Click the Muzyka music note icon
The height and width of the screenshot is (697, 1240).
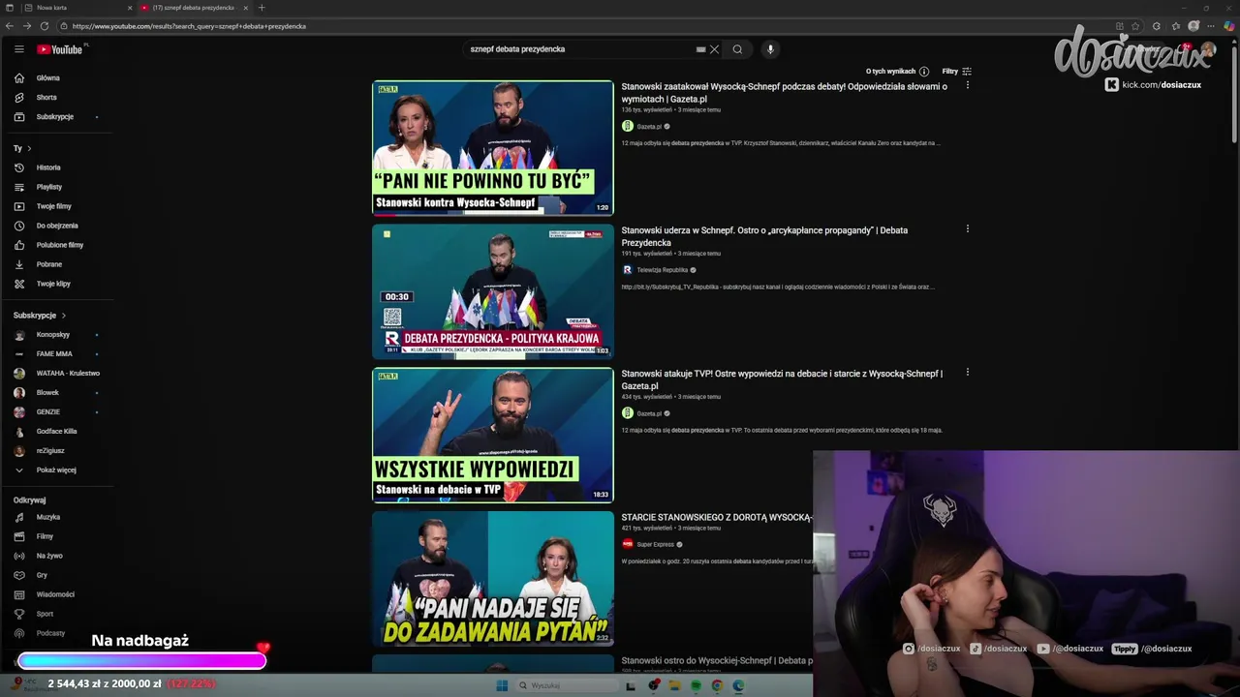coord(18,517)
